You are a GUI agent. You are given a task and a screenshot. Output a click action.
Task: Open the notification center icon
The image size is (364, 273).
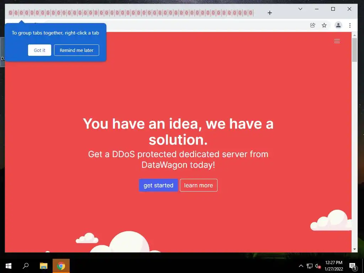click(x=352, y=266)
